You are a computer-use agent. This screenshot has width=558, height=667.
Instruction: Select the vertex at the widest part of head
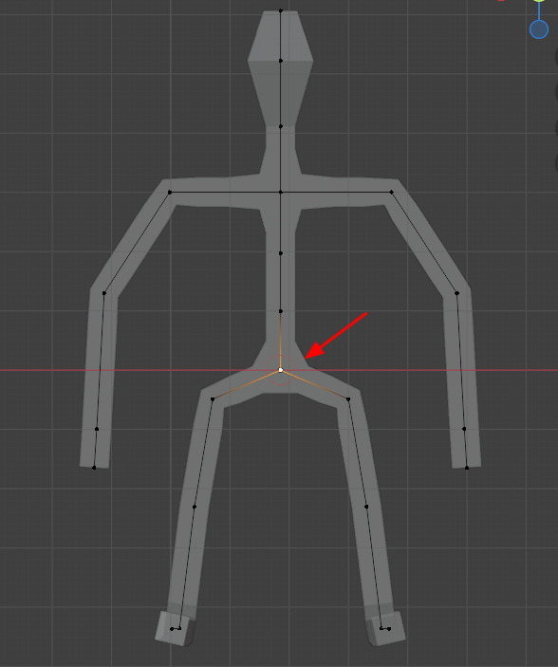pos(281,61)
